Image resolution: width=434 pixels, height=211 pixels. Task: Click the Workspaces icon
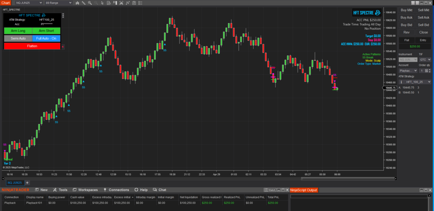74,190
